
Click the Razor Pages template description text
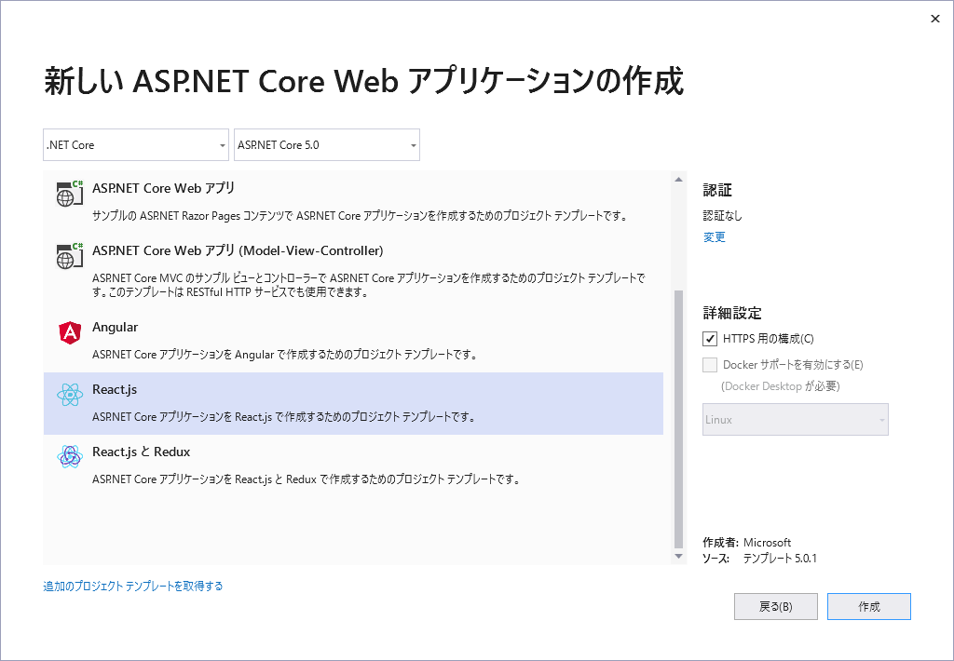click(361, 216)
